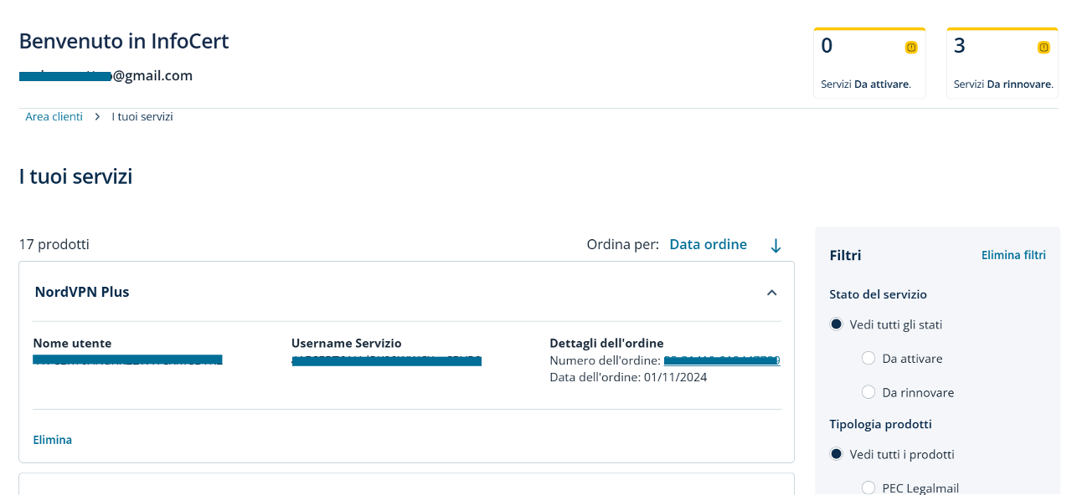The image size is (1072, 495).
Task: Select Vedi tutti gli stati radio
Action: coord(836,324)
